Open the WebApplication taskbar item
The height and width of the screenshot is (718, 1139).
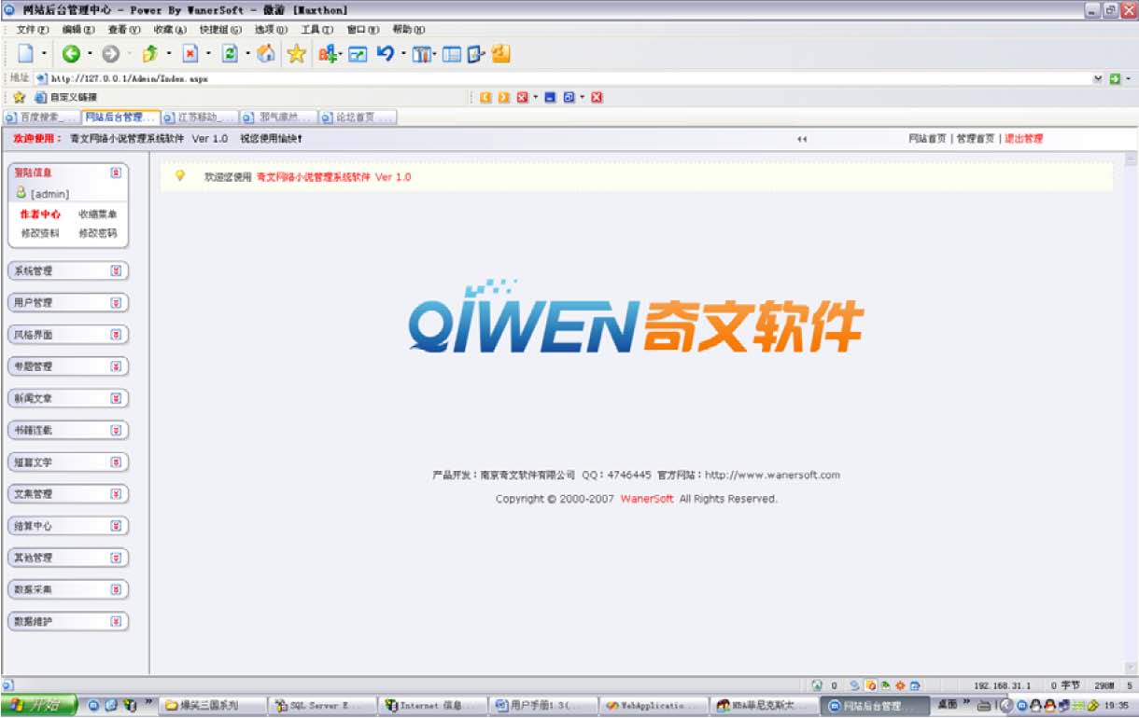653,706
